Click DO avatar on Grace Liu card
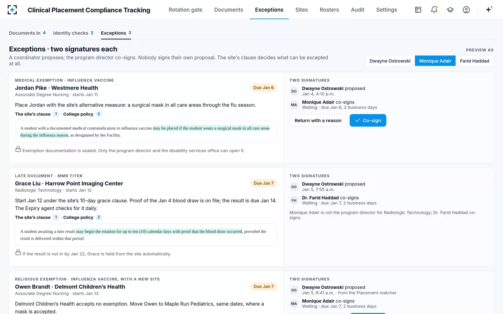503x314 pixels. 294,187
